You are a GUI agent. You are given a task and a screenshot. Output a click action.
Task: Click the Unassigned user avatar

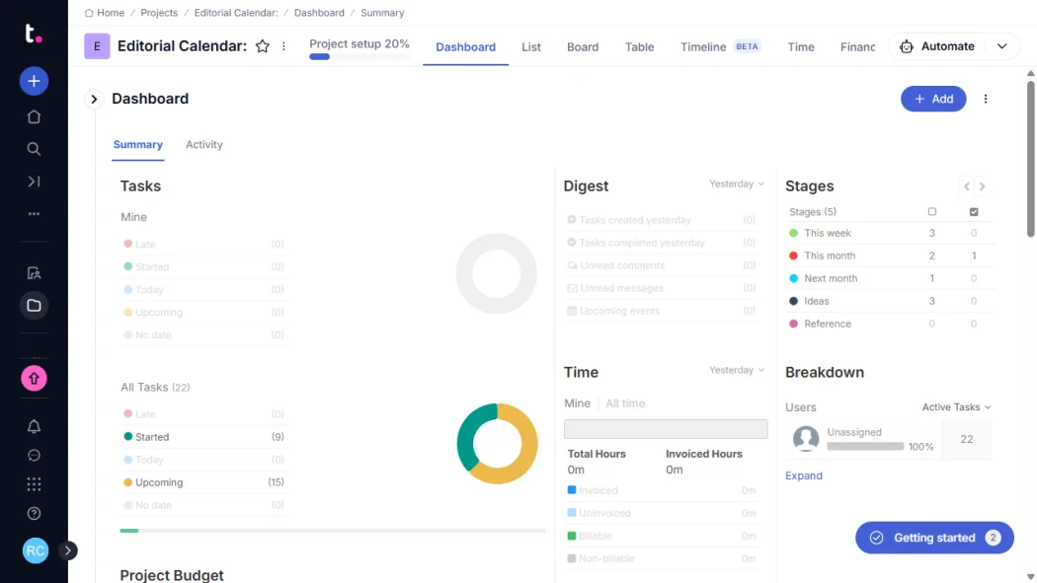click(806, 439)
